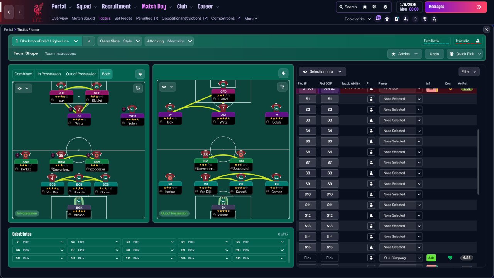Open the Selection Info eye dropdown
Image resolution: width=494 pixels, height=278 pixels.
point(322,71)
